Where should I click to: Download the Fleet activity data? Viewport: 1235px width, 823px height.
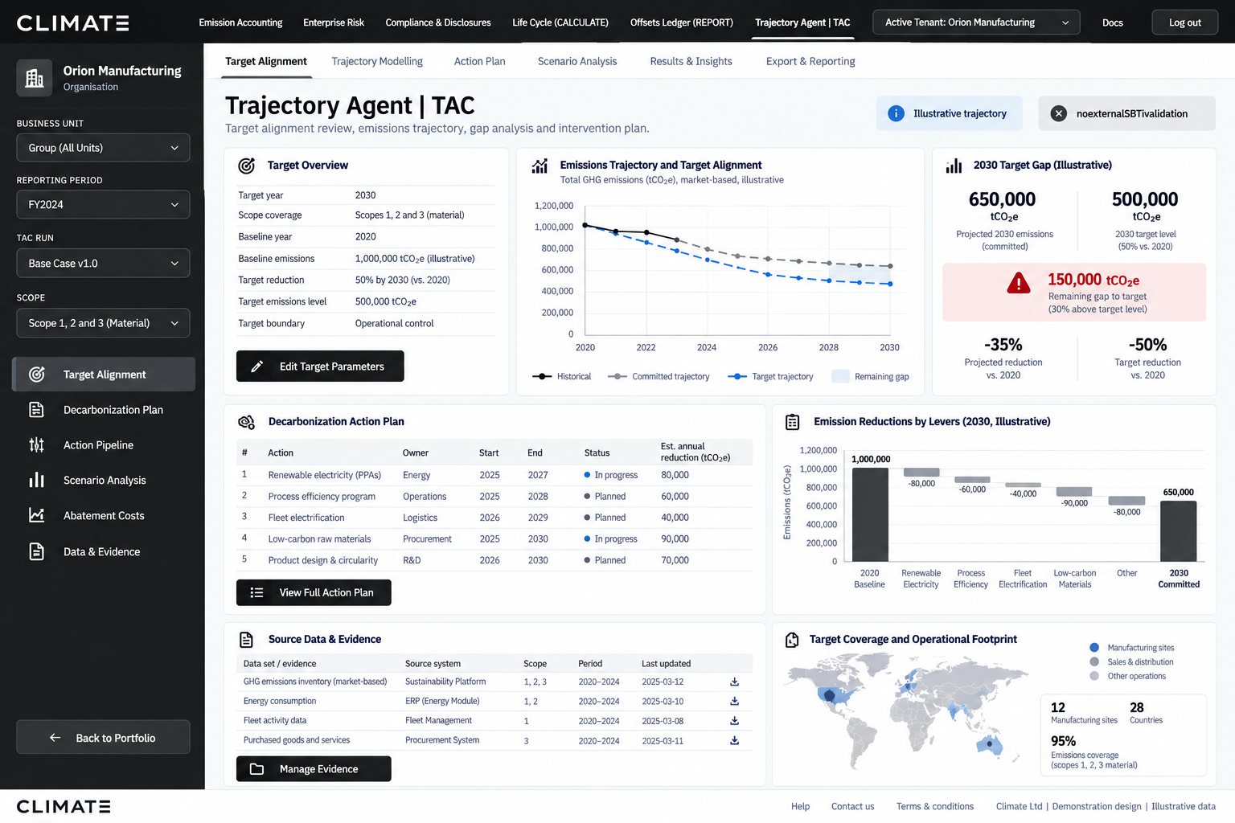pos(734,721)
